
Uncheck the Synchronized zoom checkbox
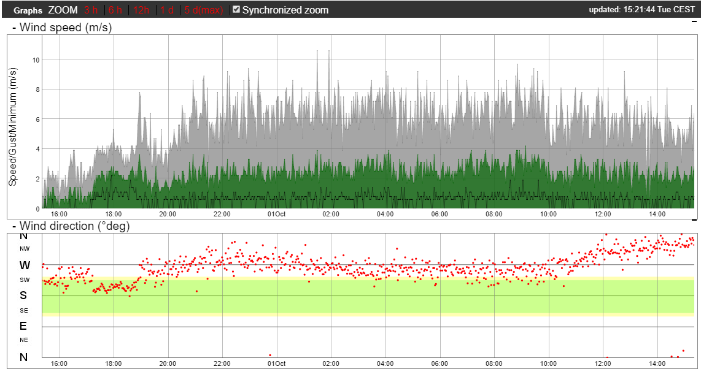pyautogui.click(x=236, y=10)
